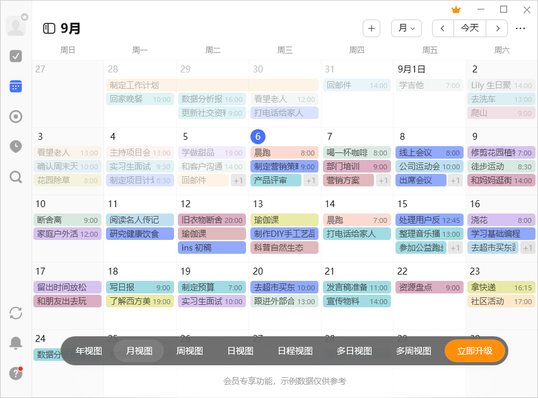Viewport: 538px width, 398px height.
Task: Open the 社区活动 17:00 event
Action: click(x=501, y=301)
